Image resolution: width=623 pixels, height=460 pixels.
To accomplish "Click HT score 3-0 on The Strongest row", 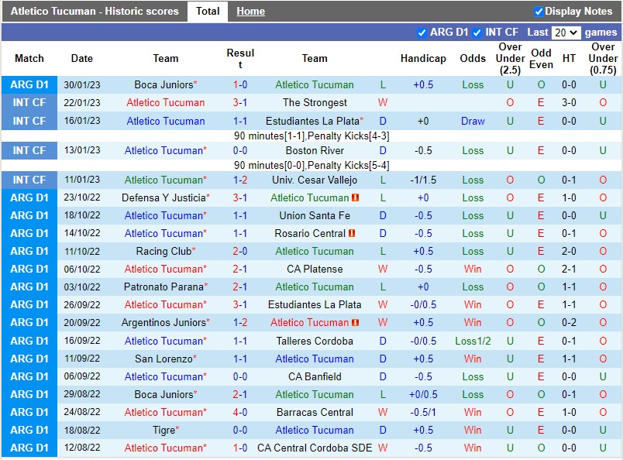I will (x=569, y=102).
